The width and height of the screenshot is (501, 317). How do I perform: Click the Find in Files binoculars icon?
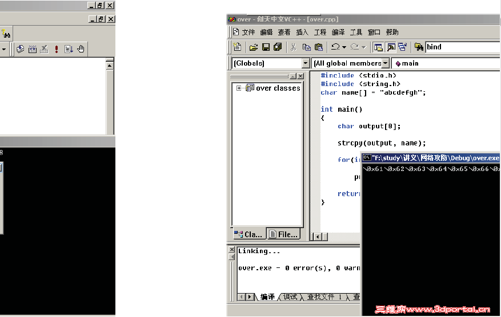[x=419, y=47]
